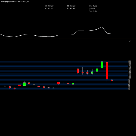The image size is (136, 136).
Task: Click the price axis labels on the right
Action: [129, 75]
